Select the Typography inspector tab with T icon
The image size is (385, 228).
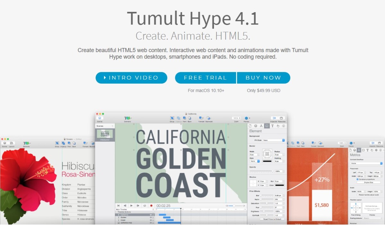(x=272, y=126)
